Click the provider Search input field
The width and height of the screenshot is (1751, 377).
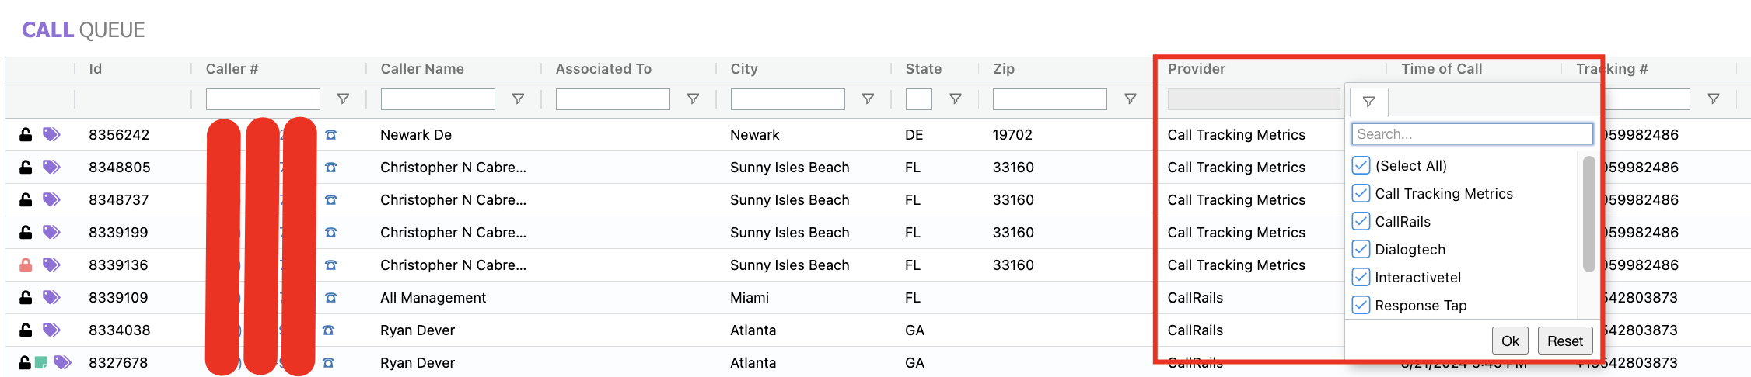[x=1471, y=134]
